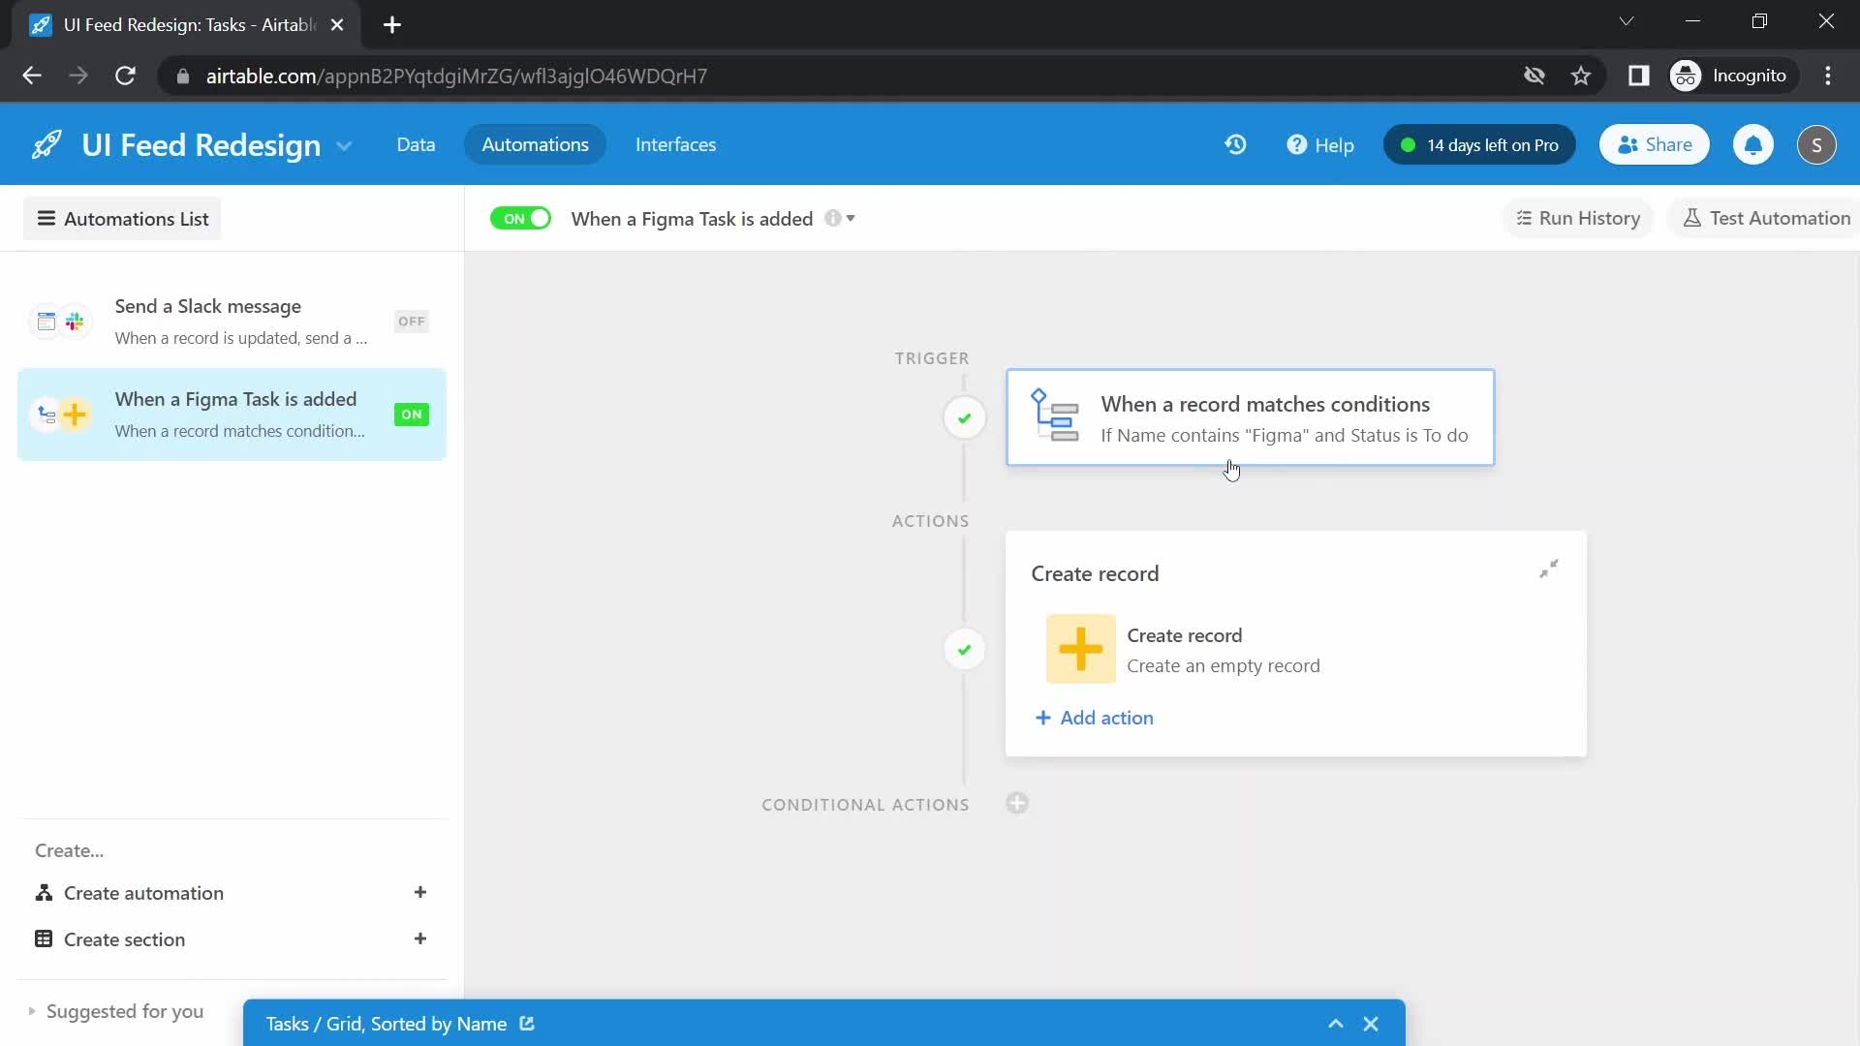Screen dimensions: 1860x1046
Task: Click the Share icon button
Action: [x=1655, y=144]
